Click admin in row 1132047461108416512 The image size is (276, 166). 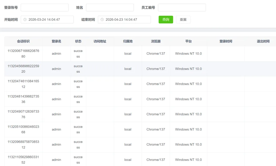tap(56, 84)
